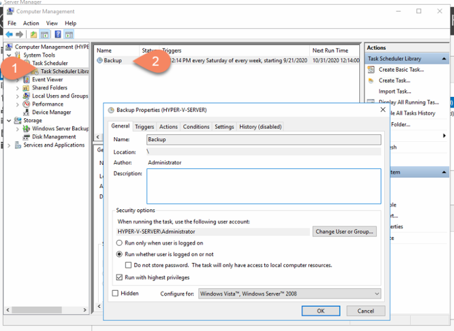The image size is (454, 331).
Task: Click the Create Task icon in Actions
Action: tap(371, 80)
